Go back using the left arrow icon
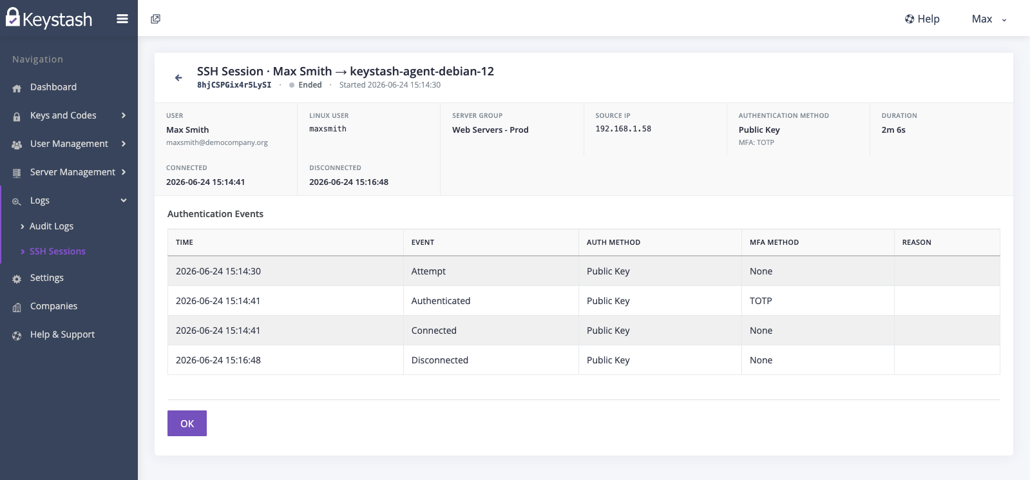 pos(178,77)
